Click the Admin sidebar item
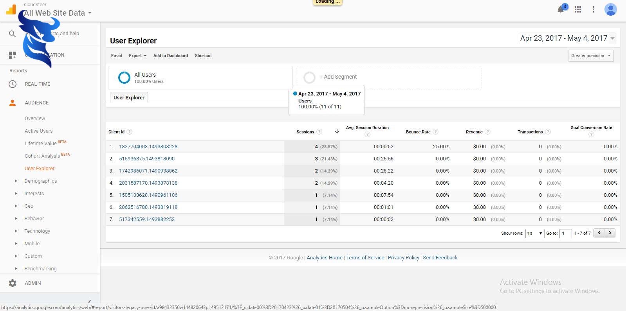The width and height of the screenshot is (626, 311). [33, 283]
